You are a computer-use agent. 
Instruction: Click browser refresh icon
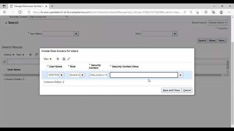(x=20, y=12)
